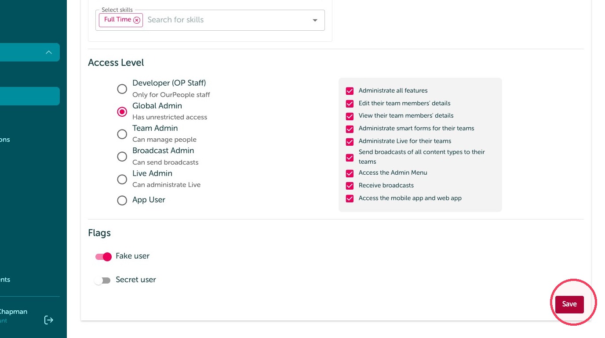Click the Access Level heading
605x338 pixels.
(x=116, y=63)
